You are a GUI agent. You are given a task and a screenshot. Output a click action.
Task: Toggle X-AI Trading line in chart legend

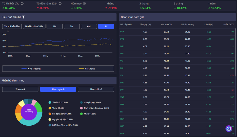(x=31, y=68)
